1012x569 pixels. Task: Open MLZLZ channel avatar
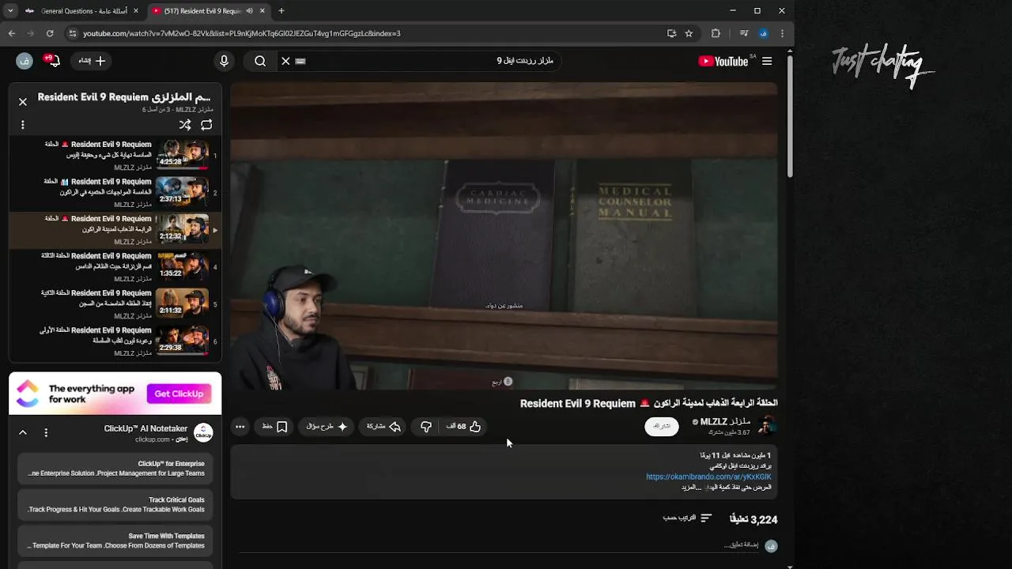pos(766,426)
